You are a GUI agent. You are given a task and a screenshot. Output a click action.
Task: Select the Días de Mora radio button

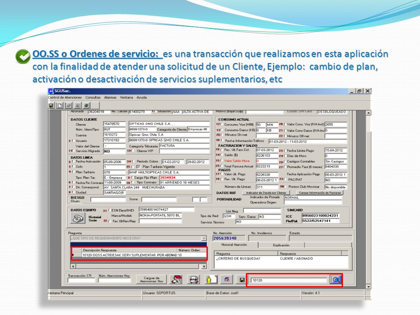(x=284, y=156)
